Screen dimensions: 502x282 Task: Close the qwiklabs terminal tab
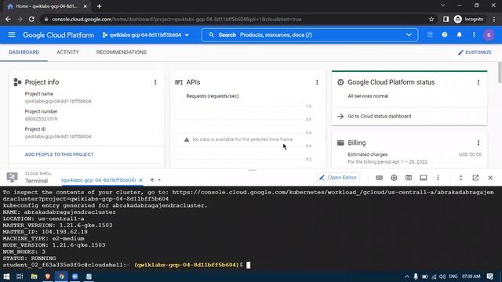pos(140,180)
